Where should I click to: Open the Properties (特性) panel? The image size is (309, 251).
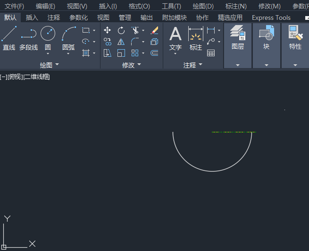[295, 45]
